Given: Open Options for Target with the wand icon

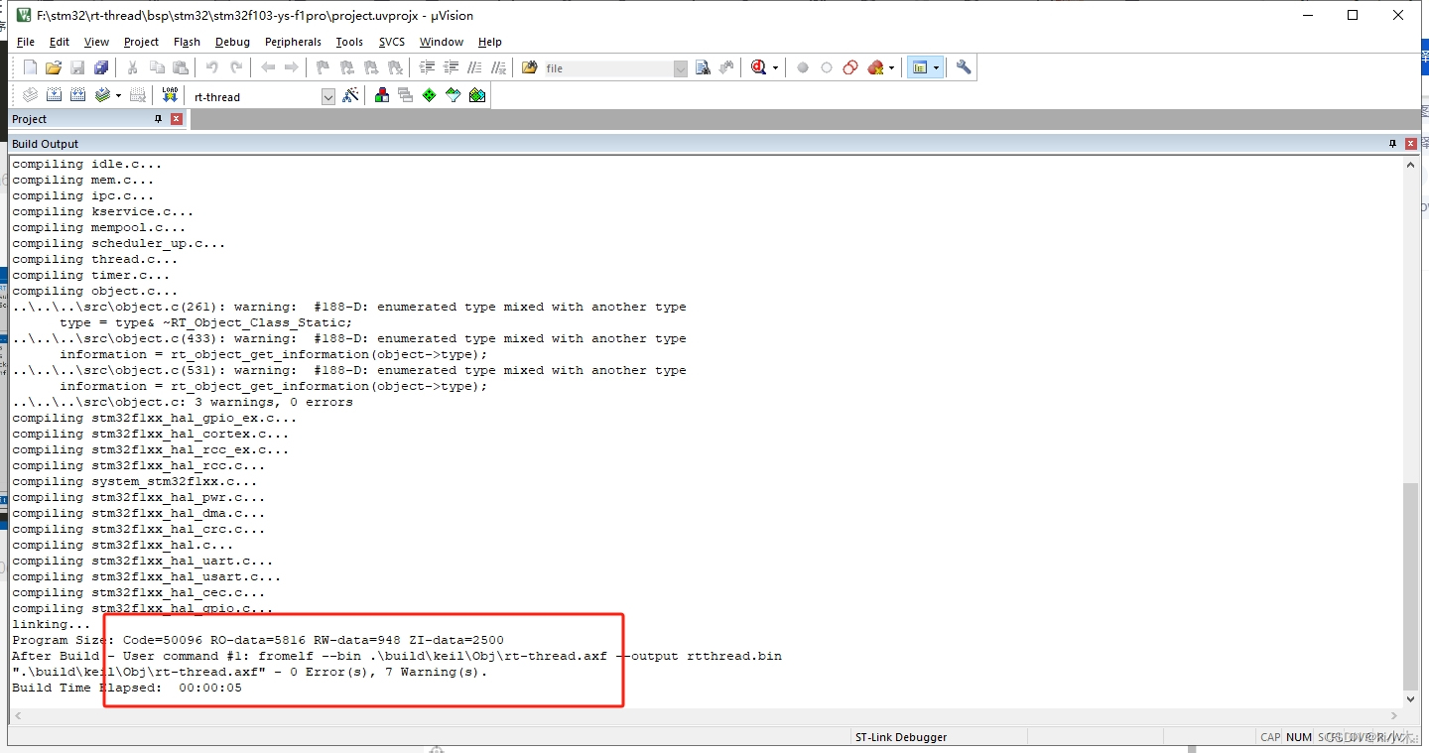Looking at the screenshot, I should click(x=350, y=95).
